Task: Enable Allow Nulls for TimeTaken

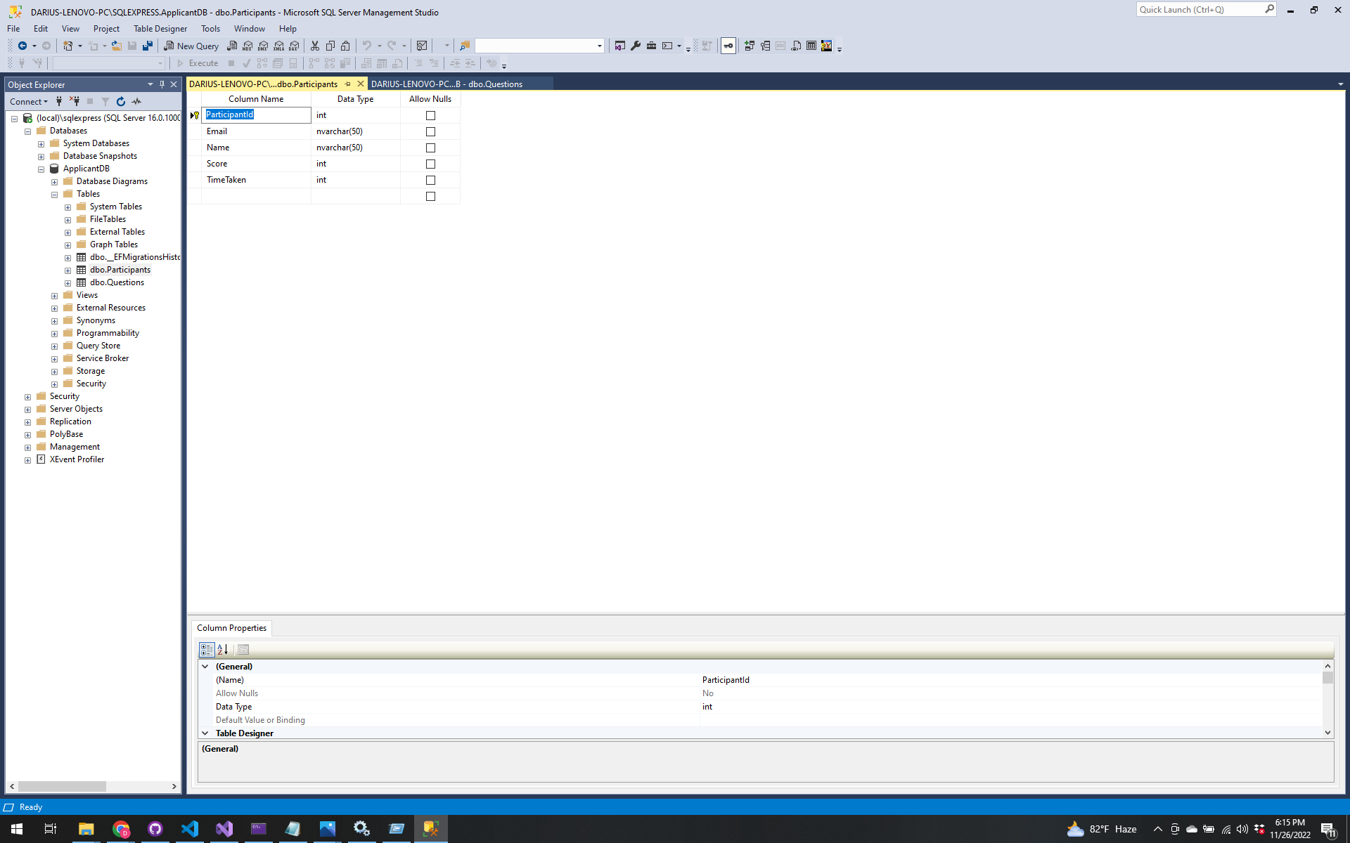Action: click(x=430, y=180)
